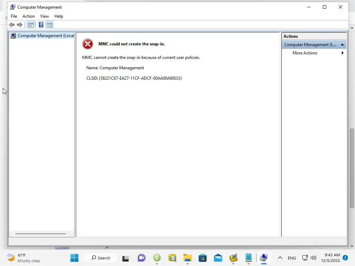Open the magnifier app taskbar icon
355x266 pixels.
click(x=172, y=258)
